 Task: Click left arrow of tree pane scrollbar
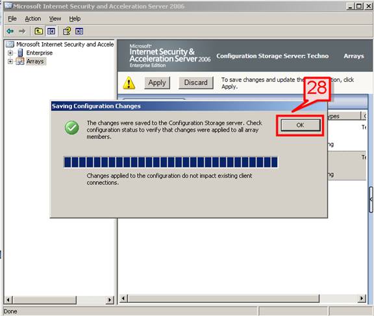8,300
